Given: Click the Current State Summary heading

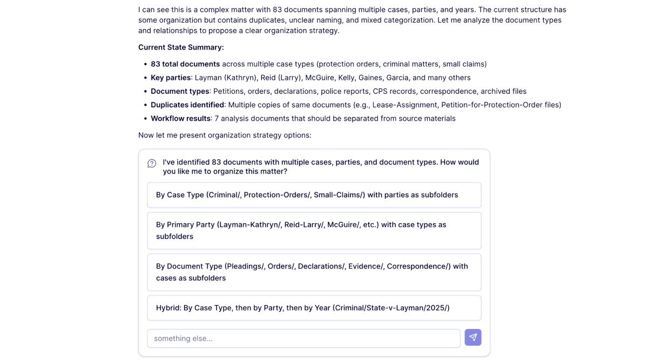Looking at the screenshot, I should (x=181, y=47).
